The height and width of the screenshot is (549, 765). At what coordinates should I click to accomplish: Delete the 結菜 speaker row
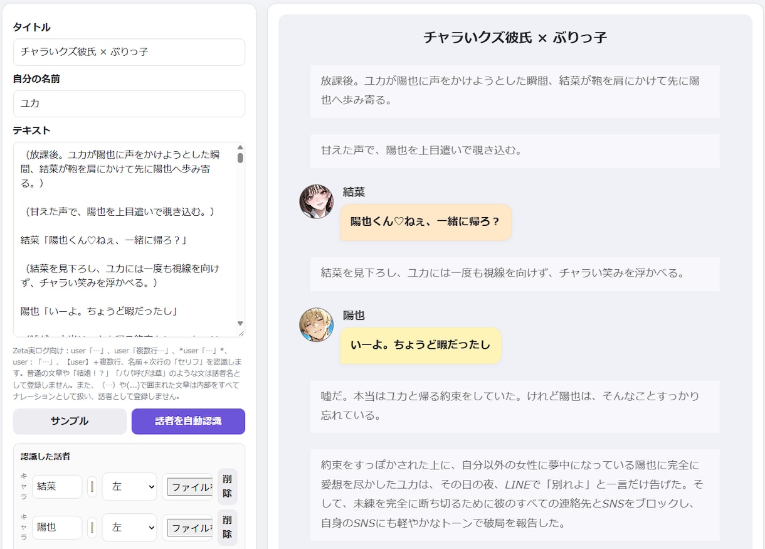coord(227,486)
